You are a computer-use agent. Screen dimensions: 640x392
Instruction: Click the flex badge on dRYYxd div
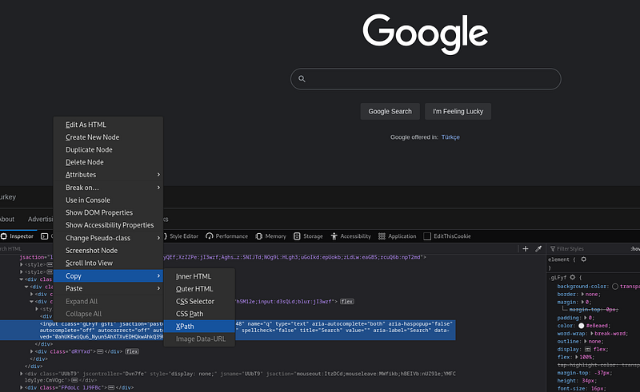132,351
